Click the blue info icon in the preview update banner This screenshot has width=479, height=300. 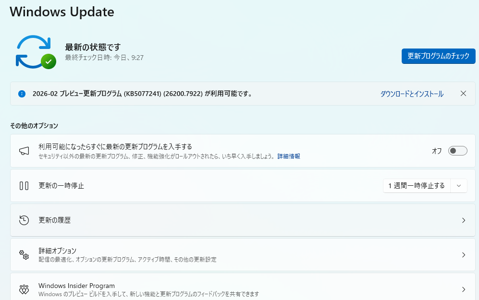point(22,94)
